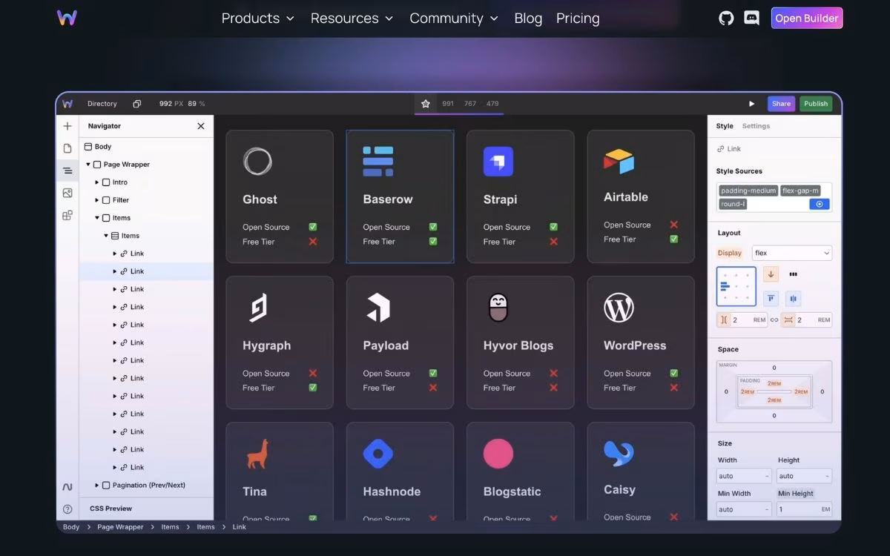Toggle the flex wrap three-bars button
Image resolution: width=890 pixels, height=556 pixels.
(x=793, y=274)
